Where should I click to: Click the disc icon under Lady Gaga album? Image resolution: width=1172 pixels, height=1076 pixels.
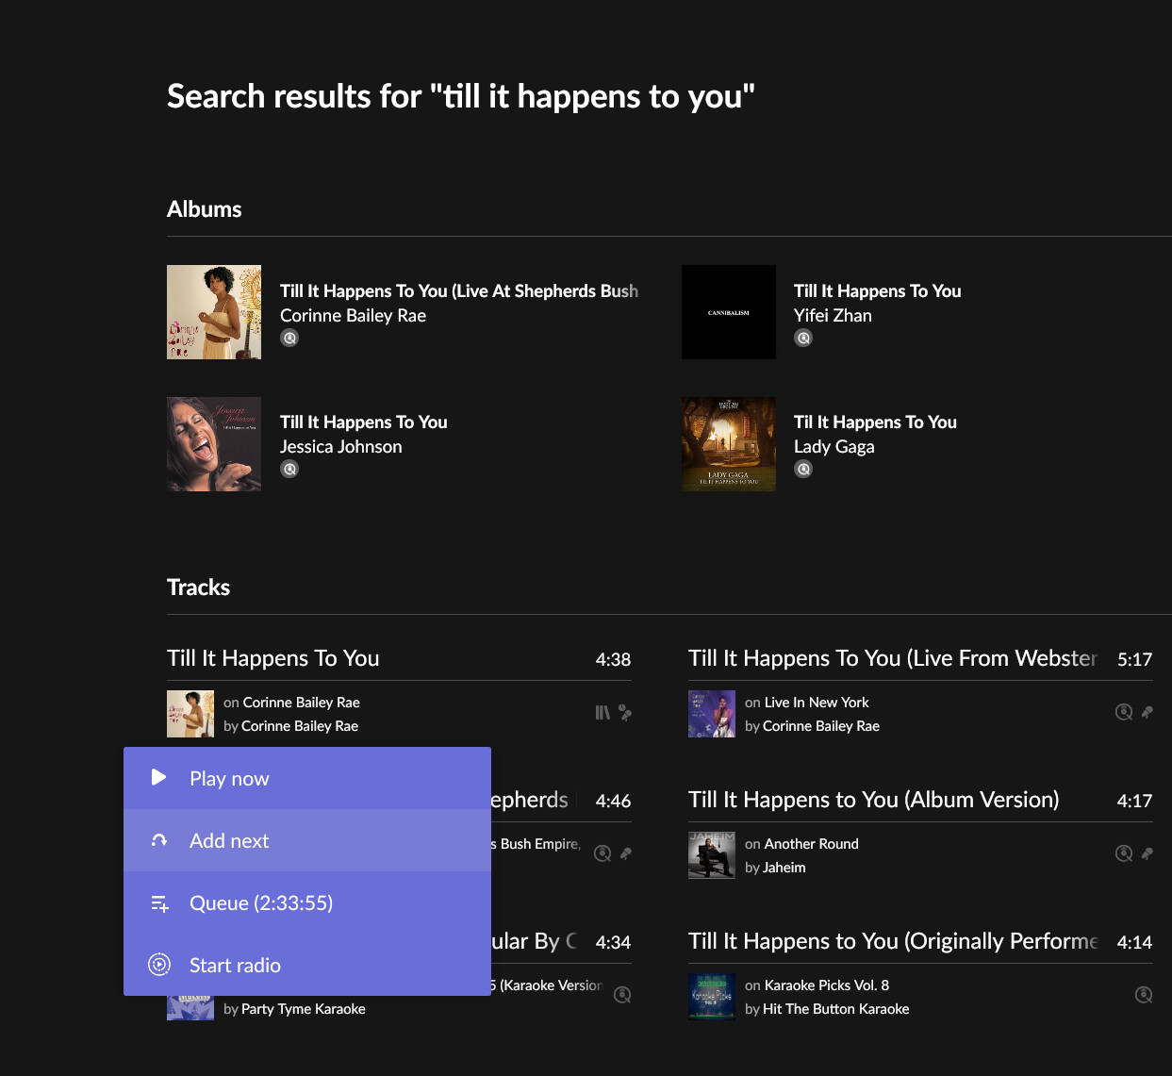coord(803,470)
